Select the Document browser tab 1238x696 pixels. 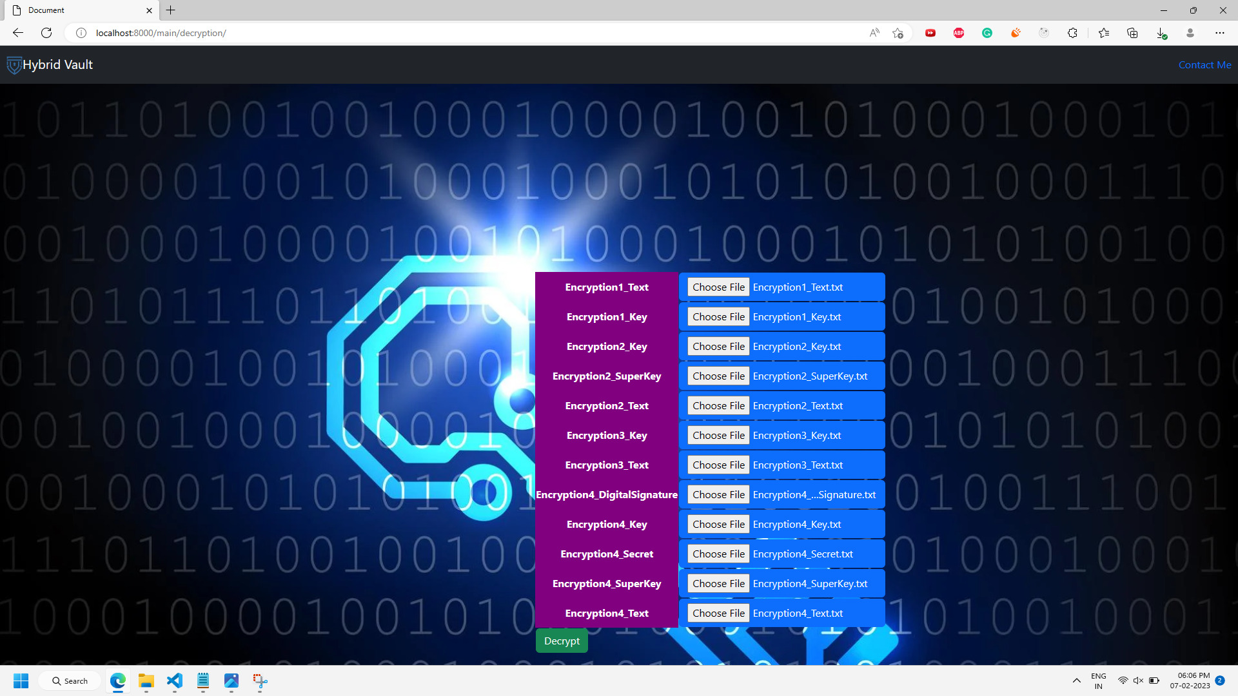click(x=77, y=10)
